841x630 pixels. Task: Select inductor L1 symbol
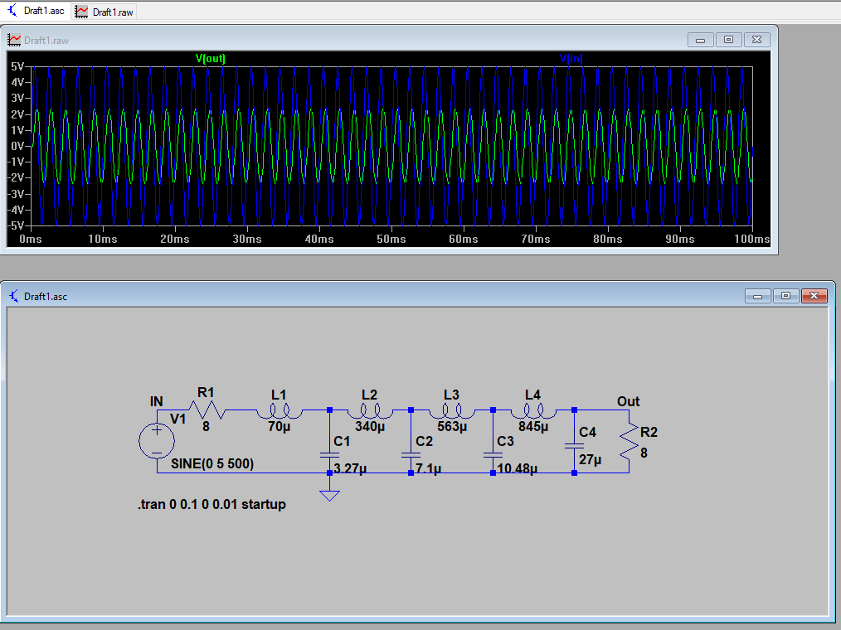click(279, 412)
